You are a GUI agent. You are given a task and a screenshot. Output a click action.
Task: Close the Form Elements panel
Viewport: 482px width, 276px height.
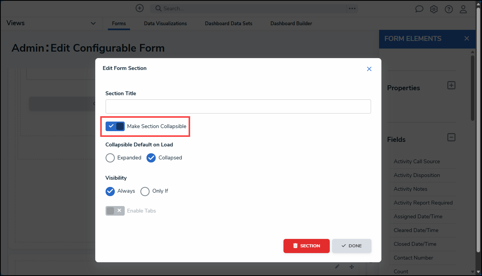(466, 38)
